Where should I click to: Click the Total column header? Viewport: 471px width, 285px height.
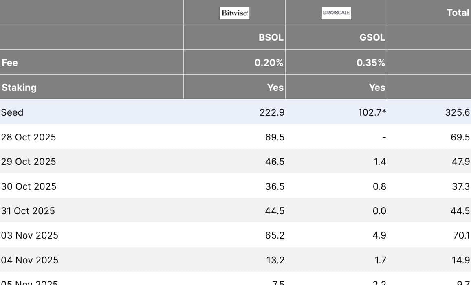coord(458,13)
